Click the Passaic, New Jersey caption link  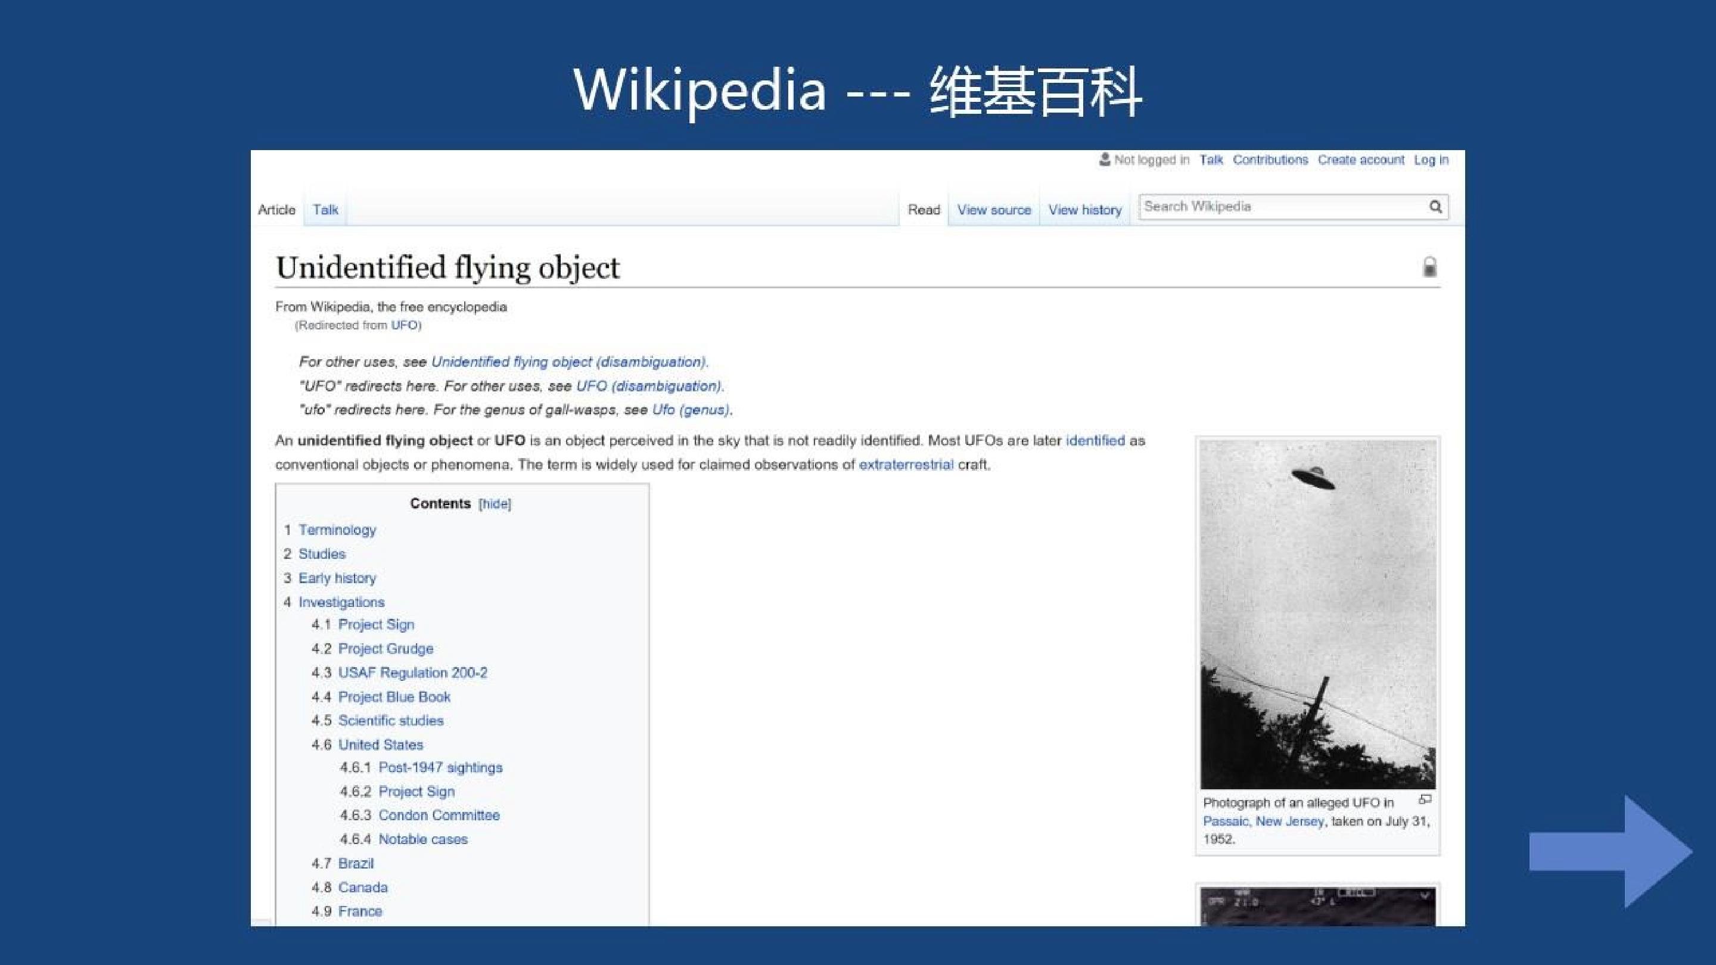(1264, 821)
